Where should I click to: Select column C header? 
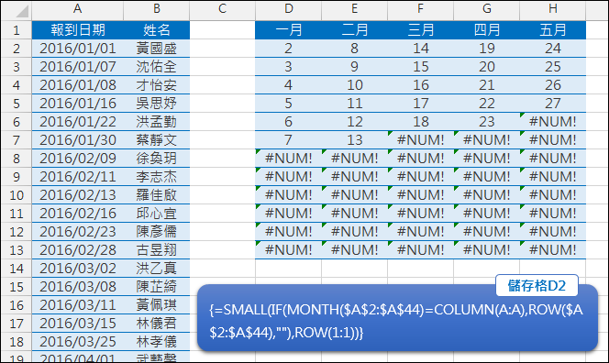222,9
